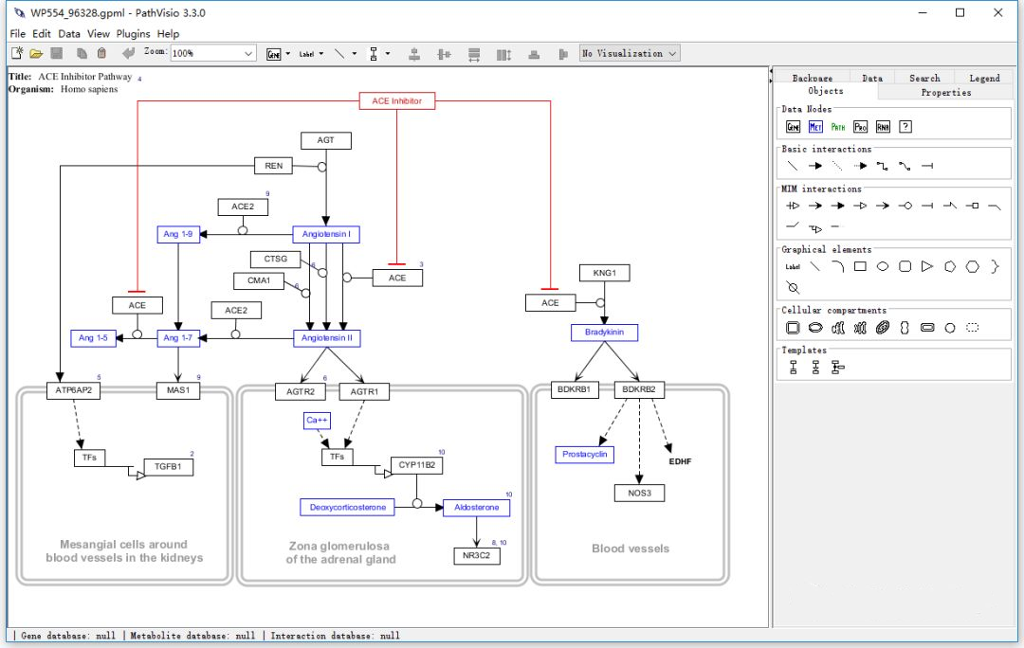1024x648 pixels.
Task: Paste using the clipboard toolbar icon
Action: 101,53
